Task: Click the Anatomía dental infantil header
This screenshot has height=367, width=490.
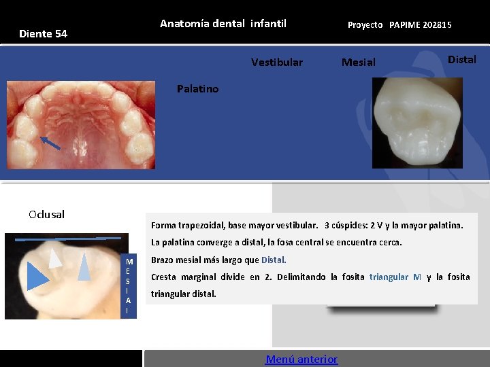Action: [223, 23]
